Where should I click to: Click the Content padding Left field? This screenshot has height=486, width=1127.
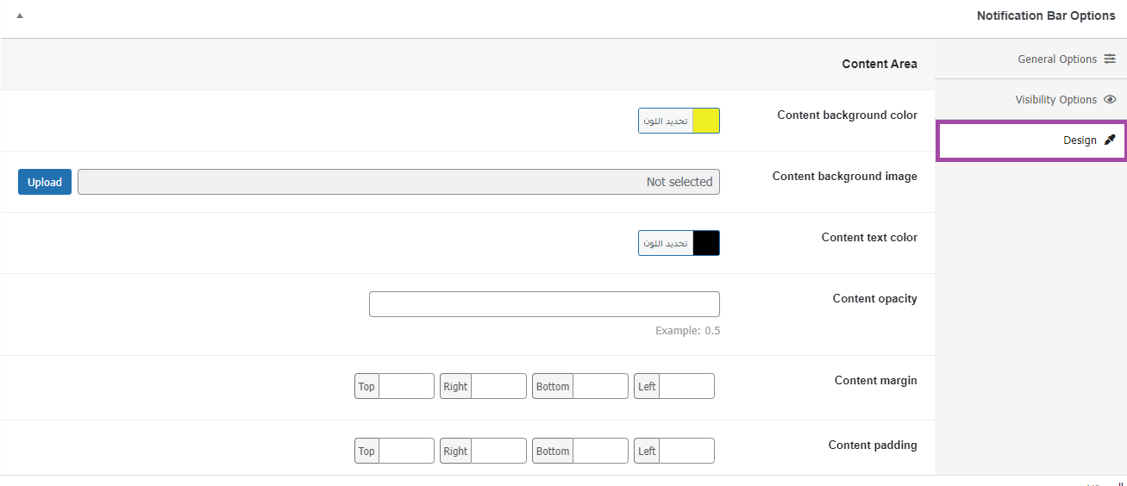click(686, 451)
